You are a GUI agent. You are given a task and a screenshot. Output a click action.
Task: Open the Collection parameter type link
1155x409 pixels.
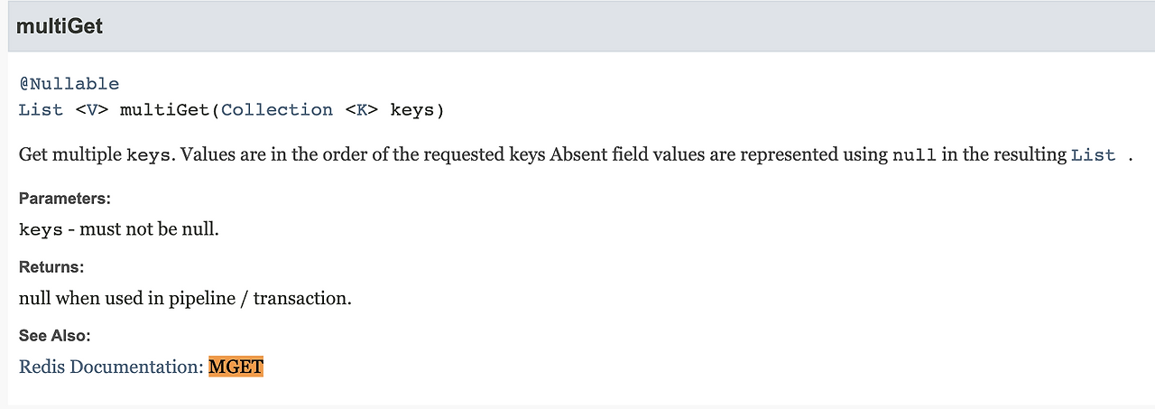[x=277, y=110]
